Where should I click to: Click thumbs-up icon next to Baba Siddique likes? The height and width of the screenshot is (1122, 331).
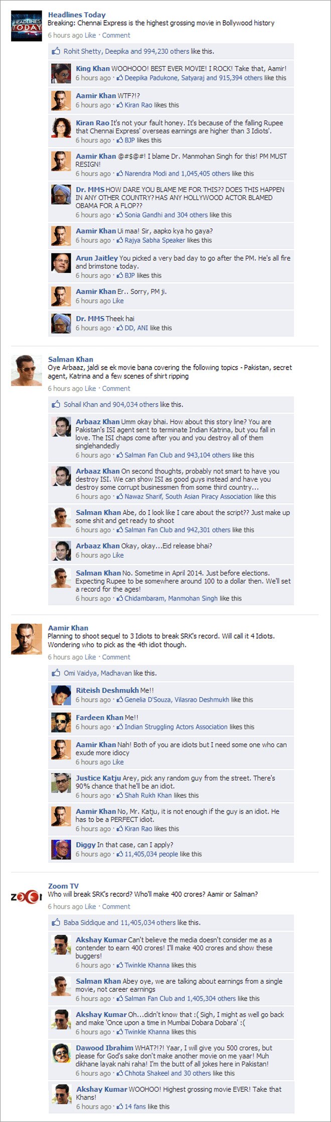(56, 922)
